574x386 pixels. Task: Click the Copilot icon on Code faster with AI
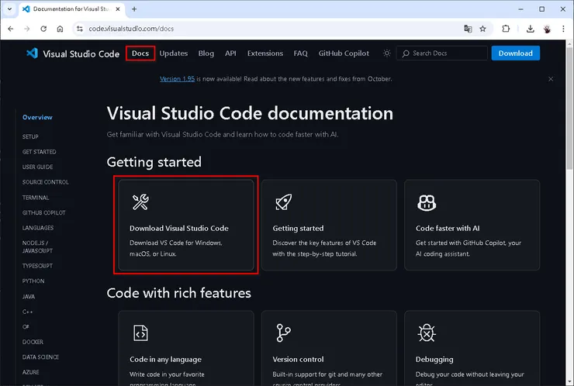point(427,202)
